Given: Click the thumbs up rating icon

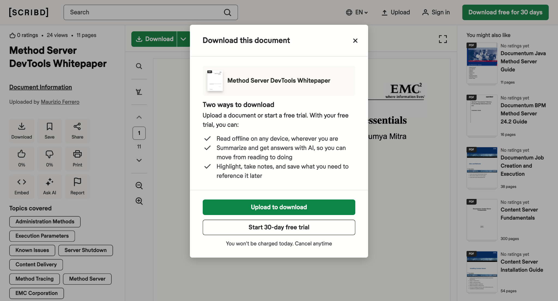Looking at the screenshot, I should [22, 159].
